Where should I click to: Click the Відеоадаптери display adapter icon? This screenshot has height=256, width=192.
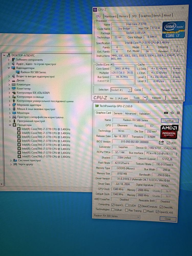click(x=13, y=68)
